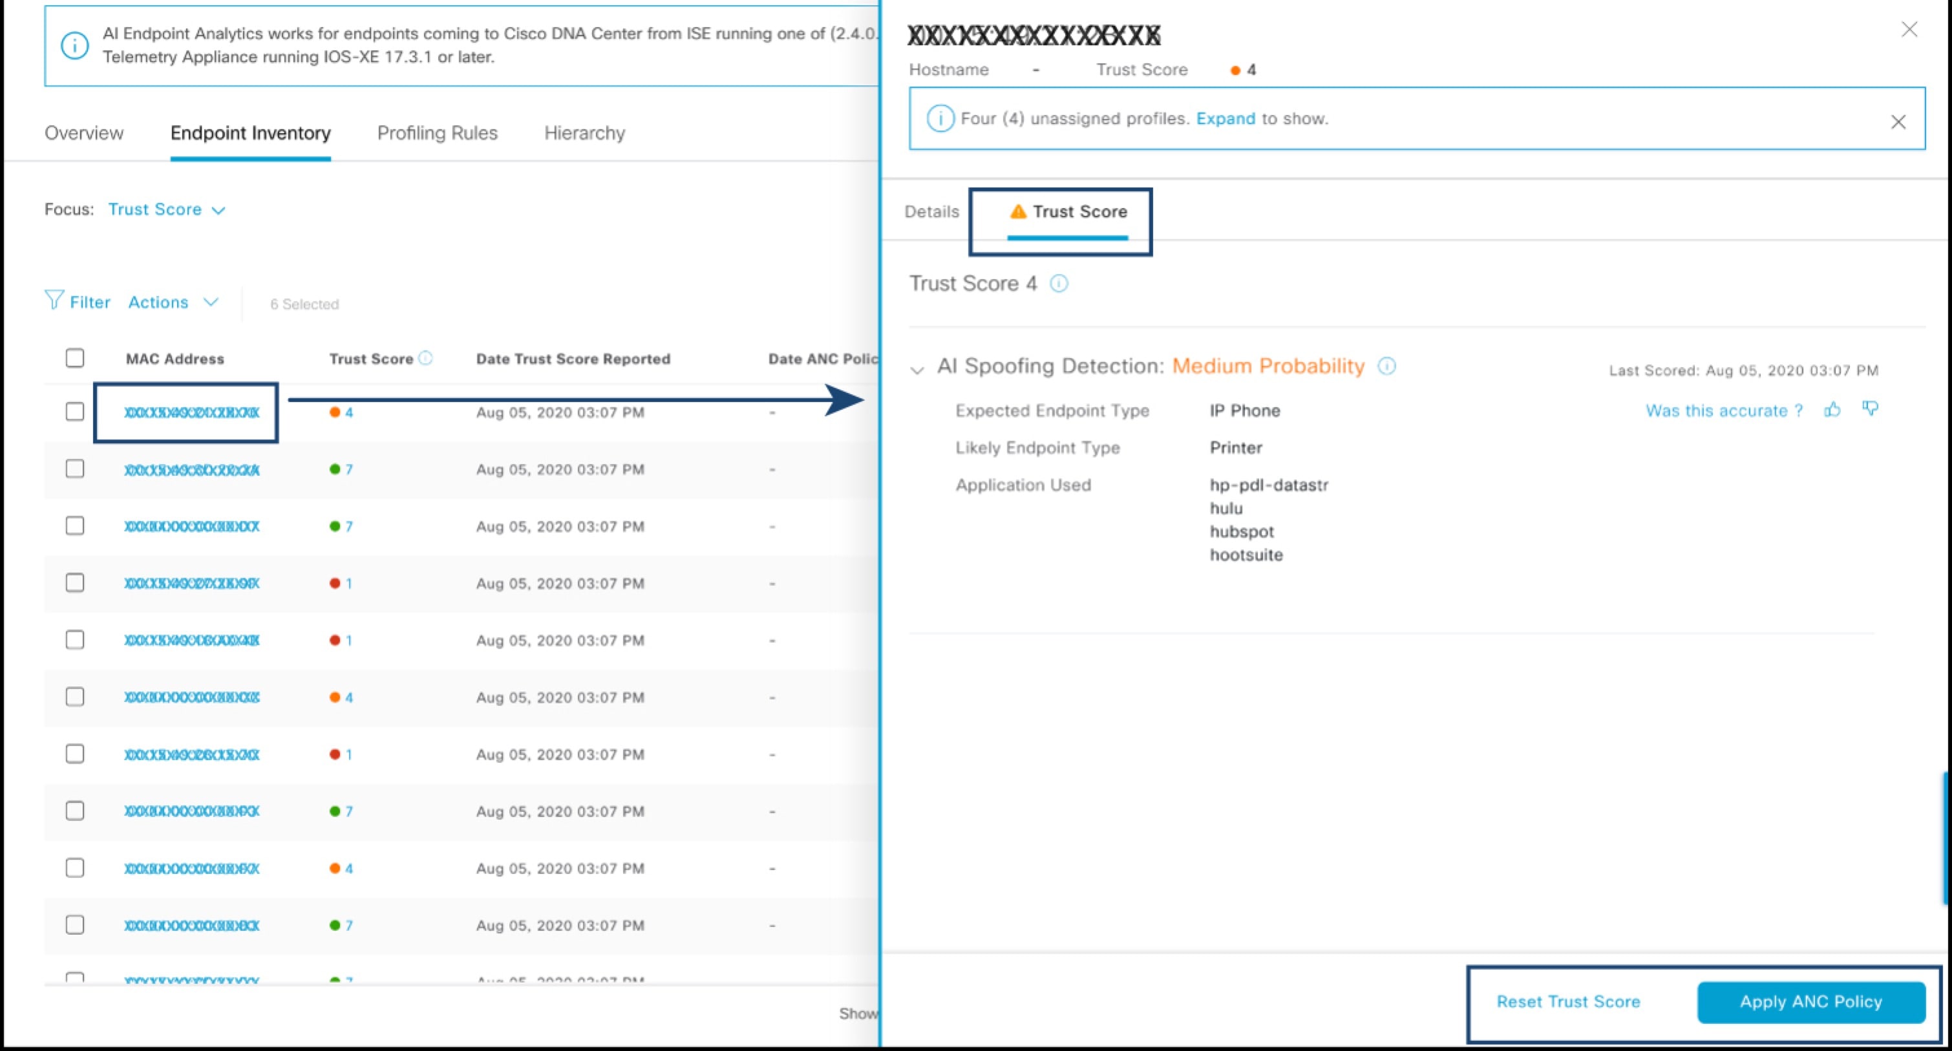Toggle the first endpoint row checkbox
The image size is (1952, 1051).
tap(74, 412)
